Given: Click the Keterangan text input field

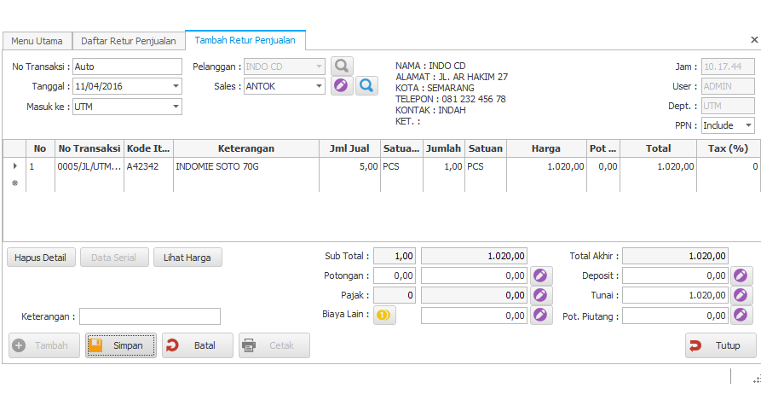Looking at the screenshot, I should pos(150,316).
